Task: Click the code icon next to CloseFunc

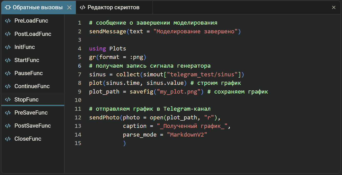Action: click(x=8, y=139)
